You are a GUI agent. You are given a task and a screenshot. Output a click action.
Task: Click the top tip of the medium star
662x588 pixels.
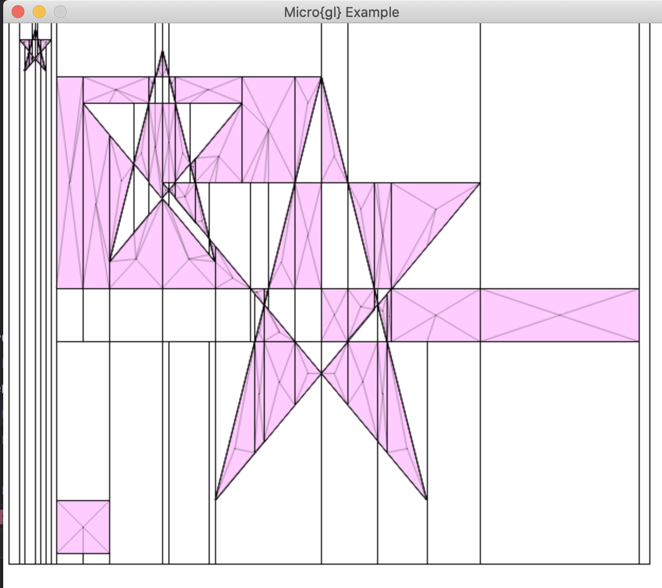[163, 52]
